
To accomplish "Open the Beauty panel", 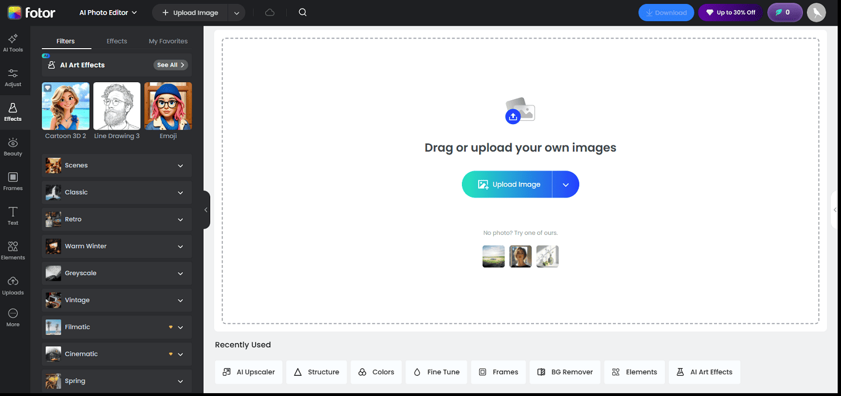I will coord(13,146).
